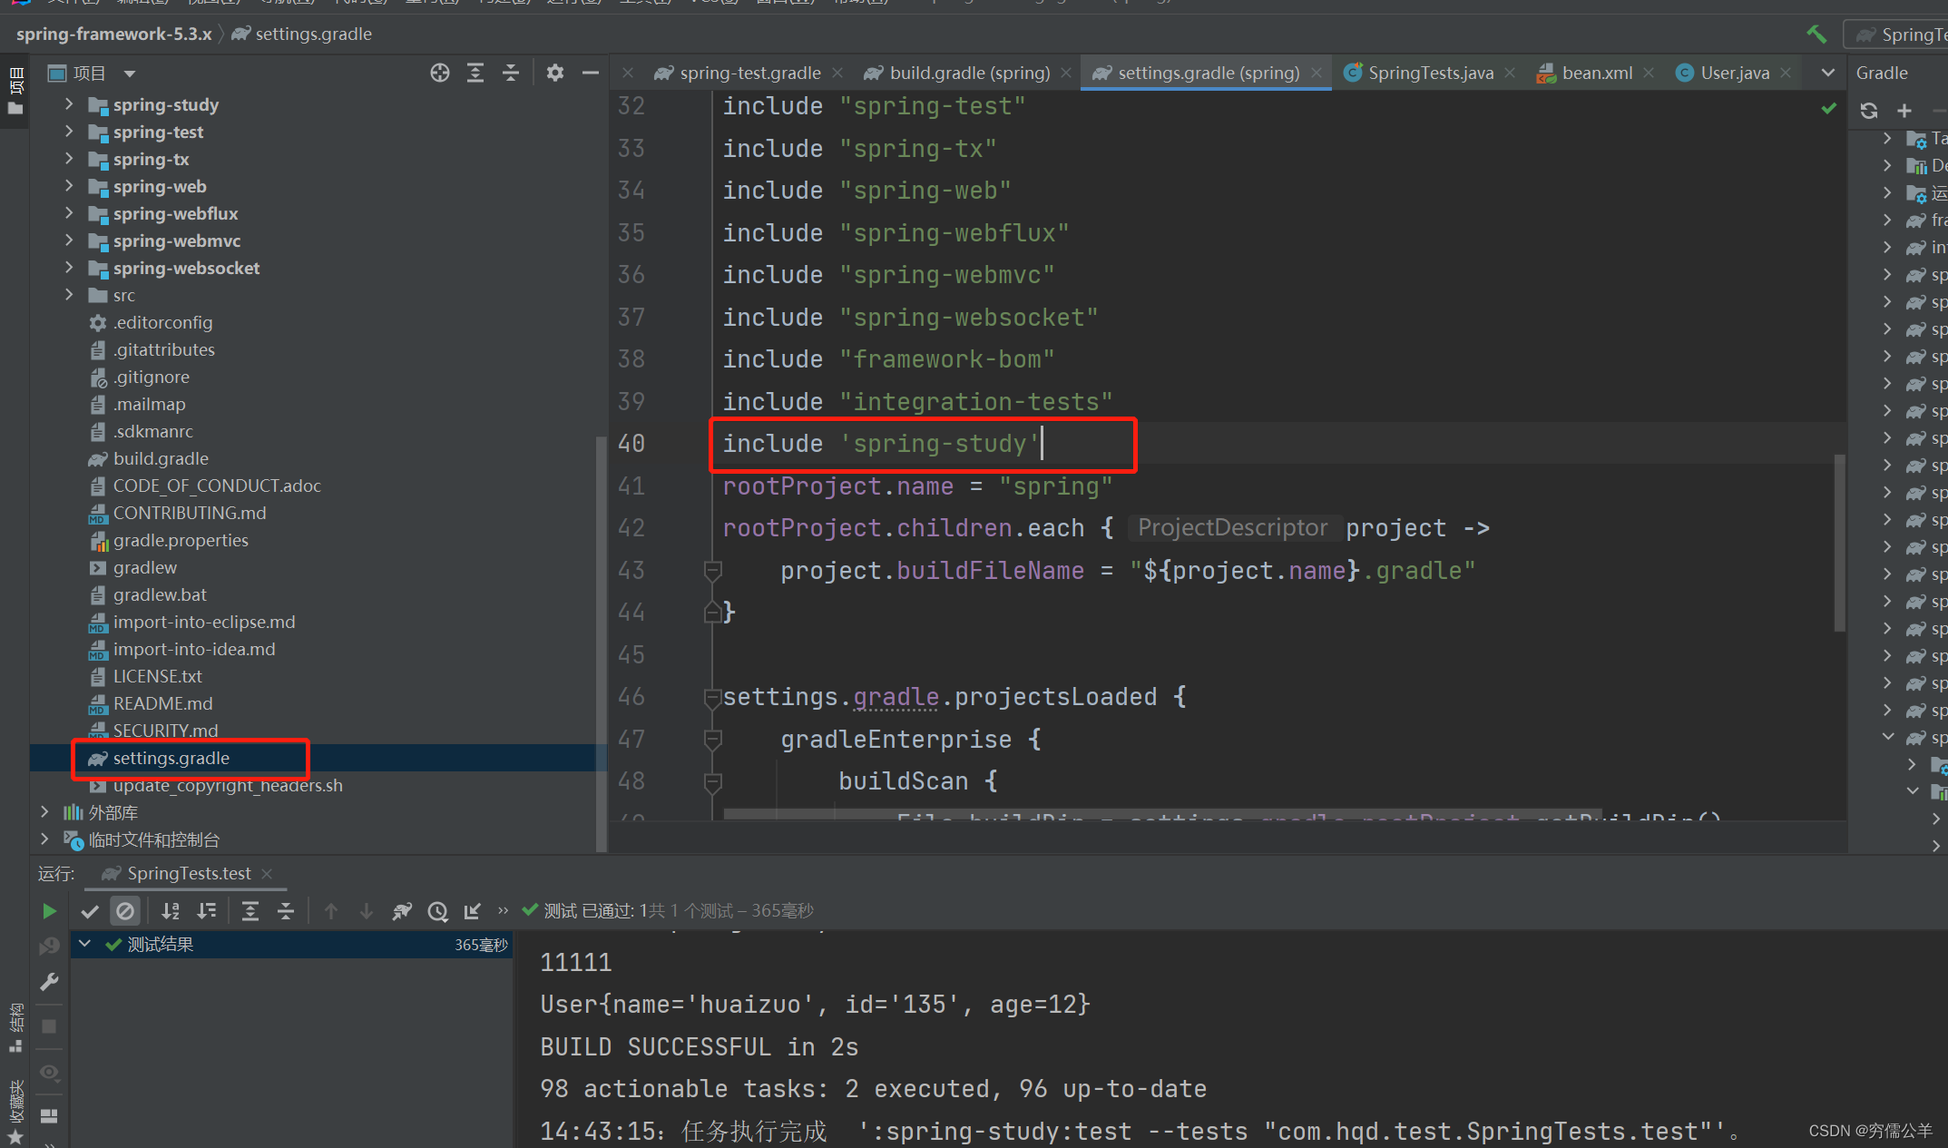Open build.gradle file in project tree
Screen dimensions: 1948x1148
(160, 458)
